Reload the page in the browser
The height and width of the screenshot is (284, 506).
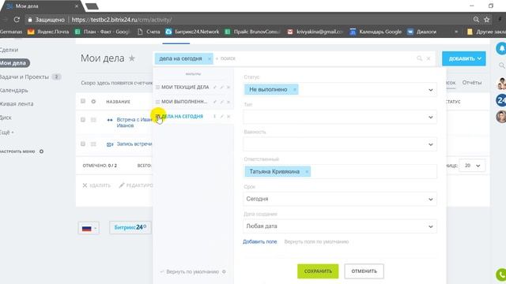tap(17, 20)
